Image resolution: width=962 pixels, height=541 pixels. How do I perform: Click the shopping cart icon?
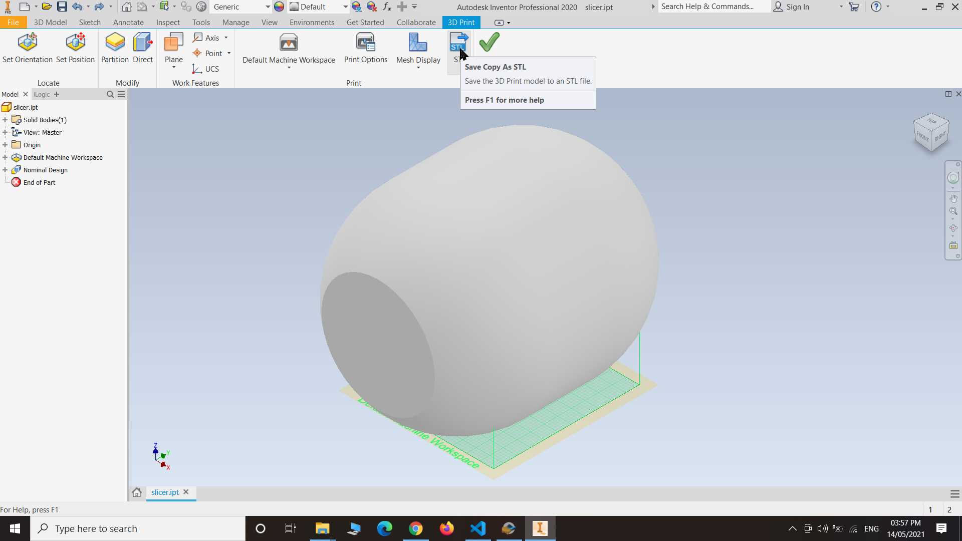coord(854,7)
